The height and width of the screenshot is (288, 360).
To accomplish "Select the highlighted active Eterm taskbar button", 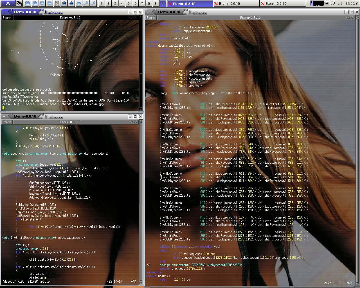I will 190,3.
